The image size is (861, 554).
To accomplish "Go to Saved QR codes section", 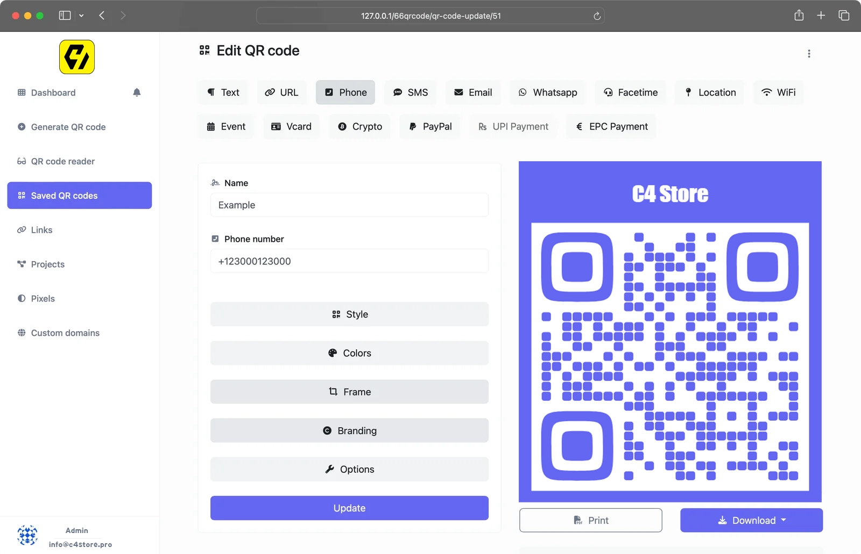I will tap(79, 195).
